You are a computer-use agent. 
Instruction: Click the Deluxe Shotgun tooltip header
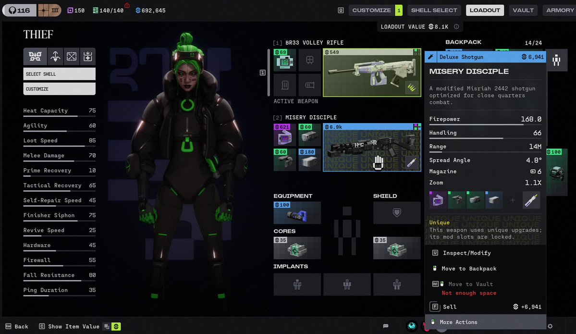[485, 57]
